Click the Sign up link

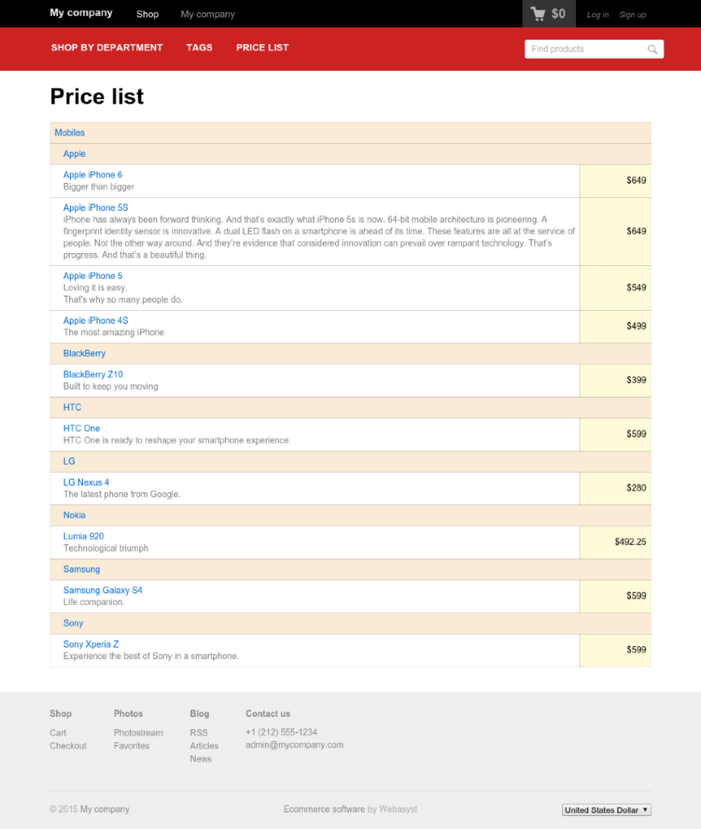pyautogui.click(x=632, y=14)
